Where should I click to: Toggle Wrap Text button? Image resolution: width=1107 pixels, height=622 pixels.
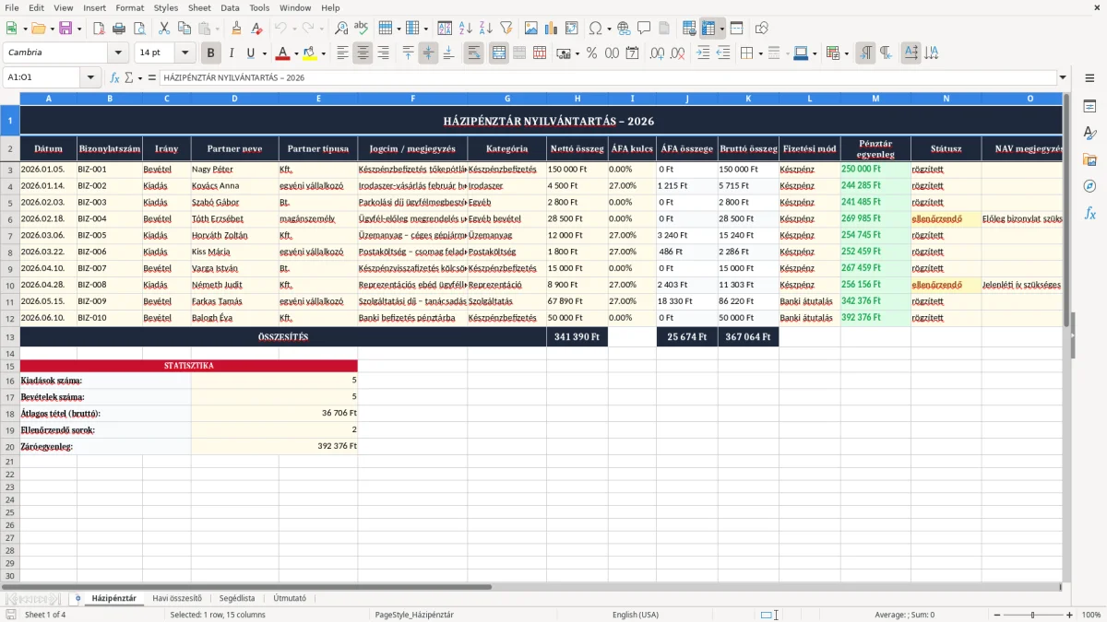coord(474,53)
